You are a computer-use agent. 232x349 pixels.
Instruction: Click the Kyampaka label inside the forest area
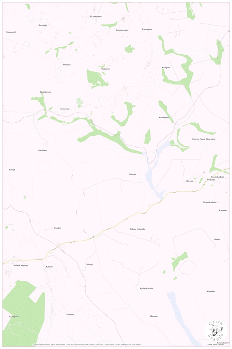click(x=14, y=316)
